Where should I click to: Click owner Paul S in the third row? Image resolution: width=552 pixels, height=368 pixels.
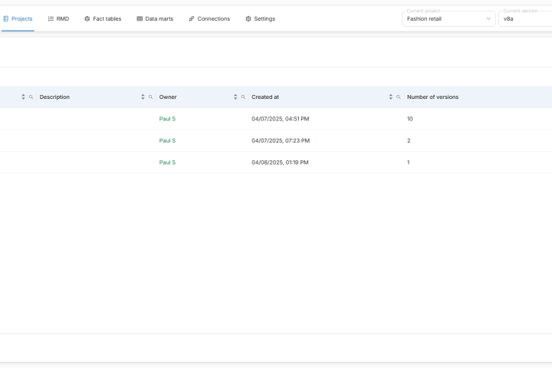pos(167,163)
